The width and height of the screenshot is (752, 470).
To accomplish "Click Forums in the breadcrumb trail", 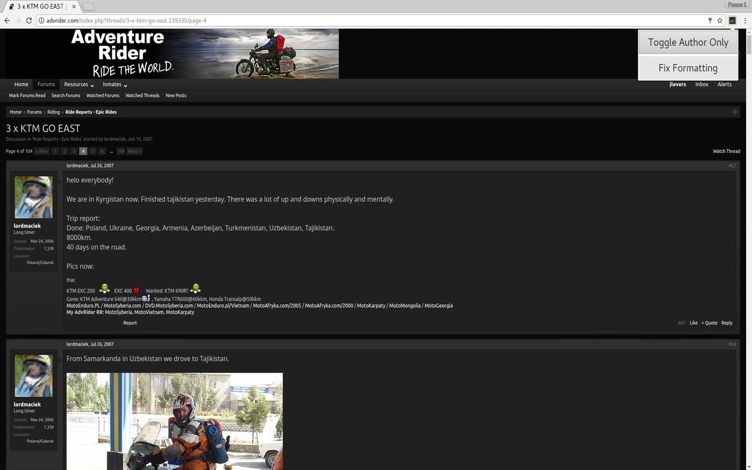I will pos(35,112).
